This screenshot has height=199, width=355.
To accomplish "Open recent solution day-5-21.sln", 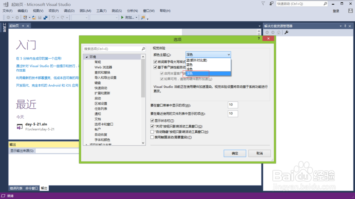I will [36, 124].
